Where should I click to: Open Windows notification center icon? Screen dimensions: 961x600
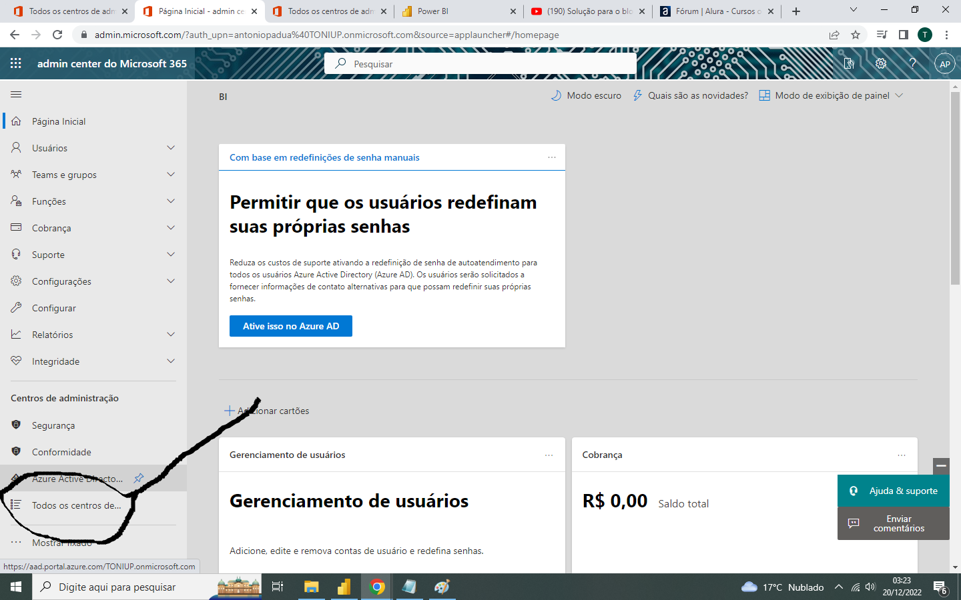(x=941, y=587)
